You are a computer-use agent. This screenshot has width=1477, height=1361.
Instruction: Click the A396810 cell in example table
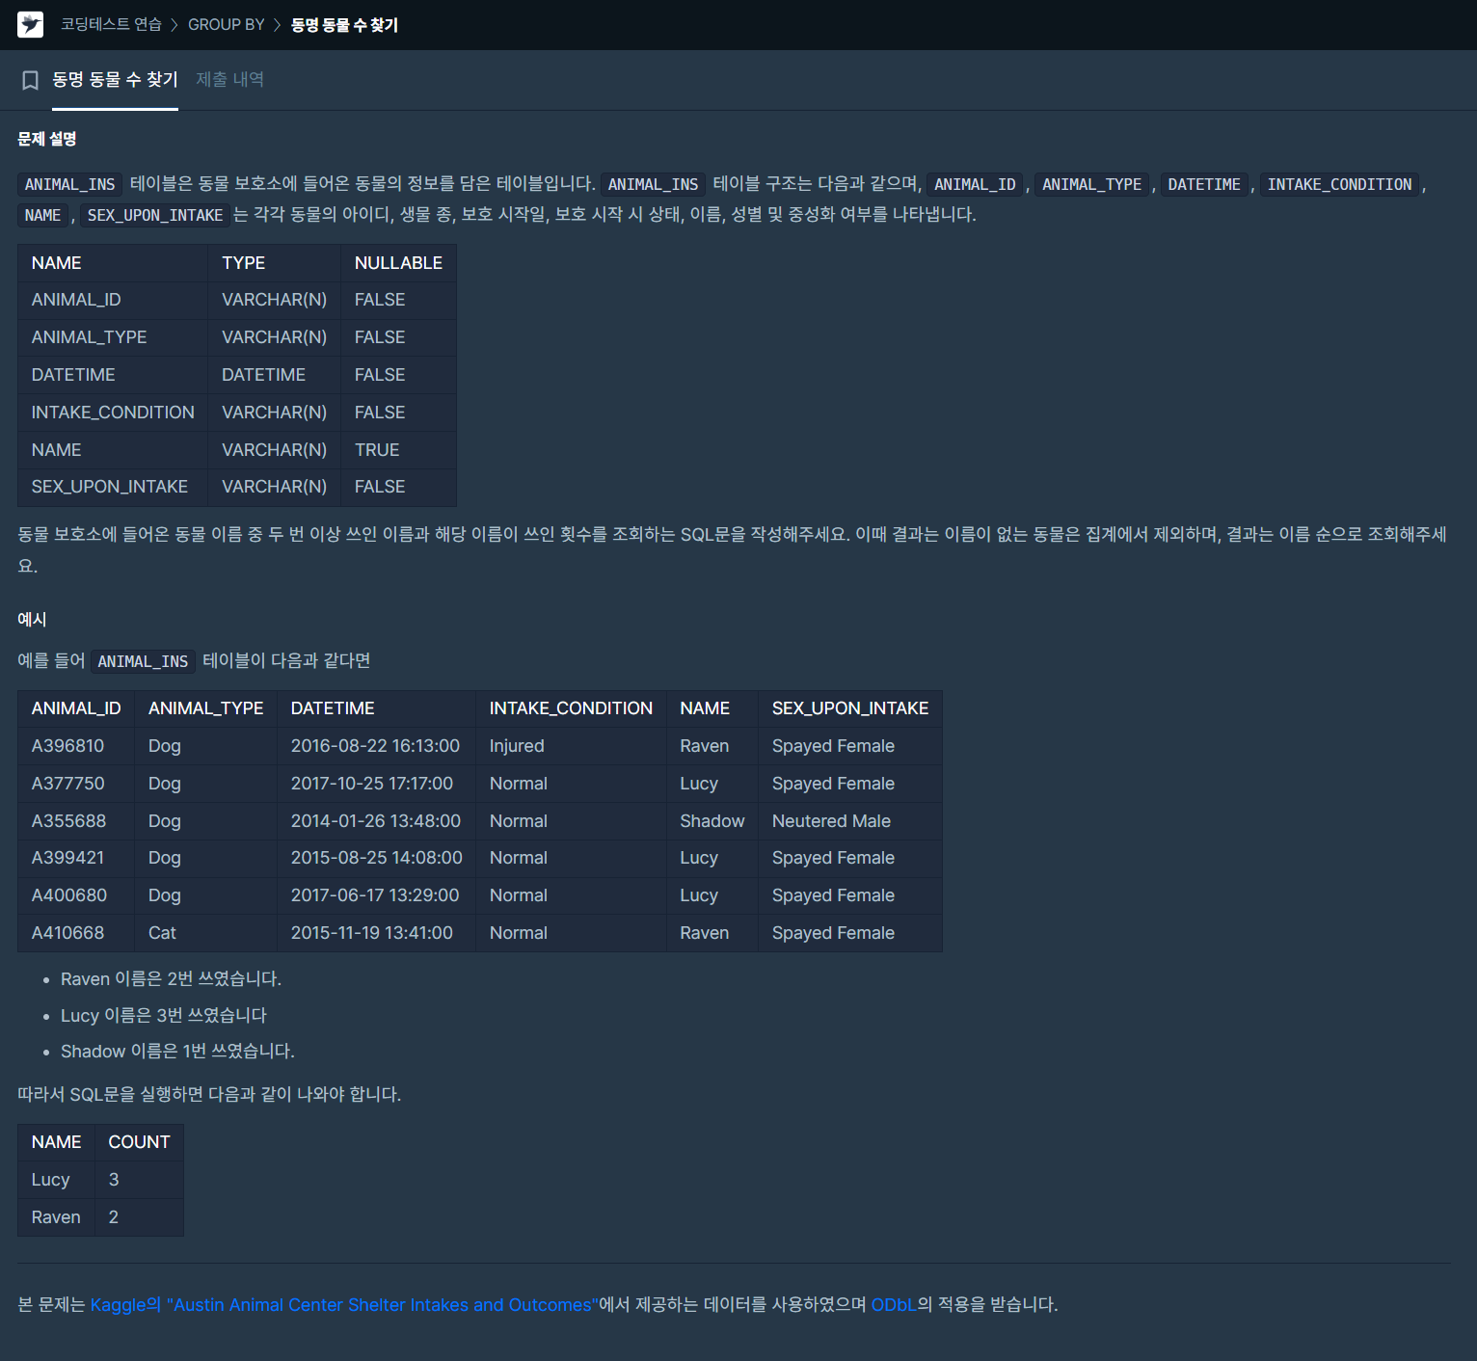coord(76,746)
